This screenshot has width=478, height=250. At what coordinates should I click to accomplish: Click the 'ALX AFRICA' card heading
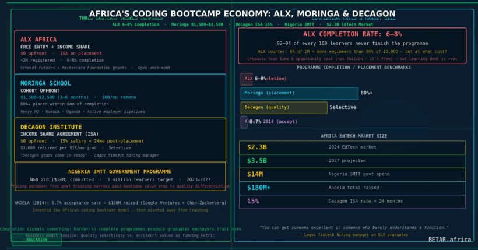38,39
